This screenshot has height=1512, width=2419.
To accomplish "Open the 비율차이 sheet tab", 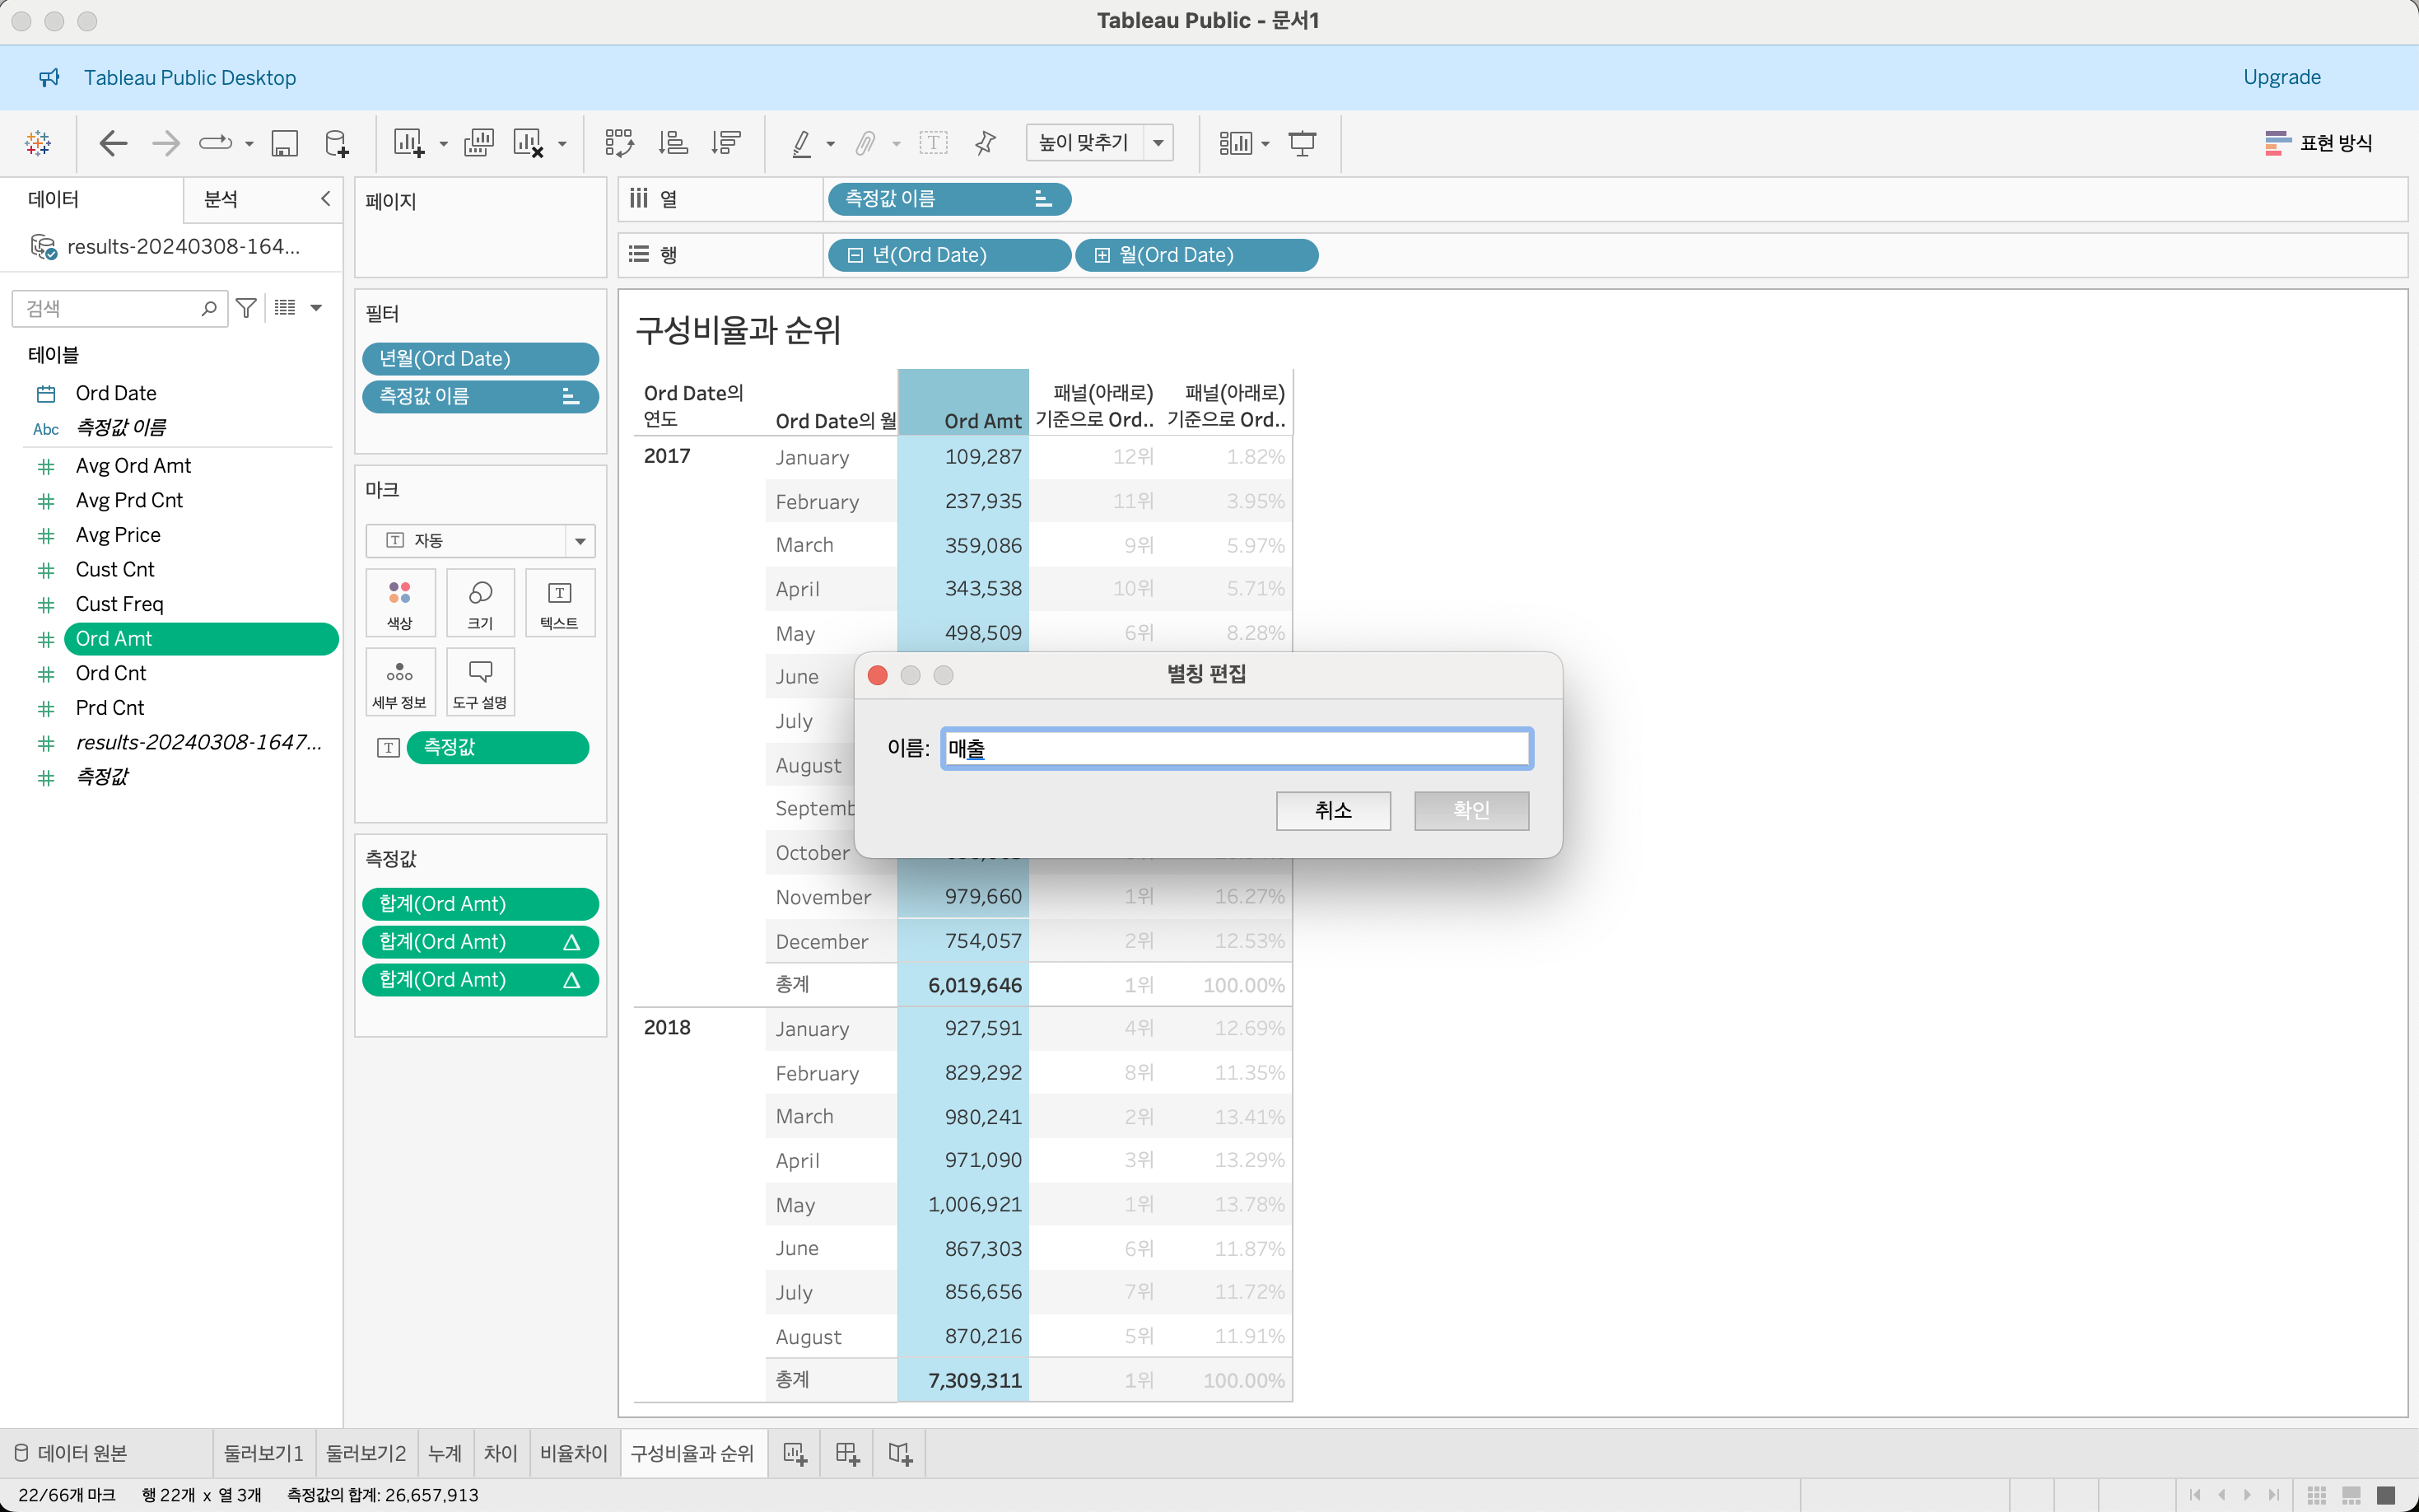I will 573,1453.
